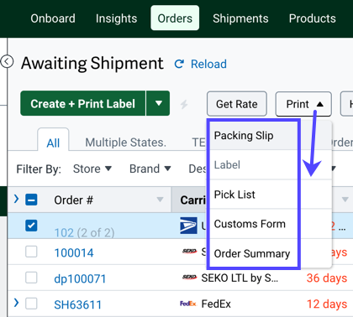
Task: Click the lightning bolt automation icon
Action: (x=184, y=104)
